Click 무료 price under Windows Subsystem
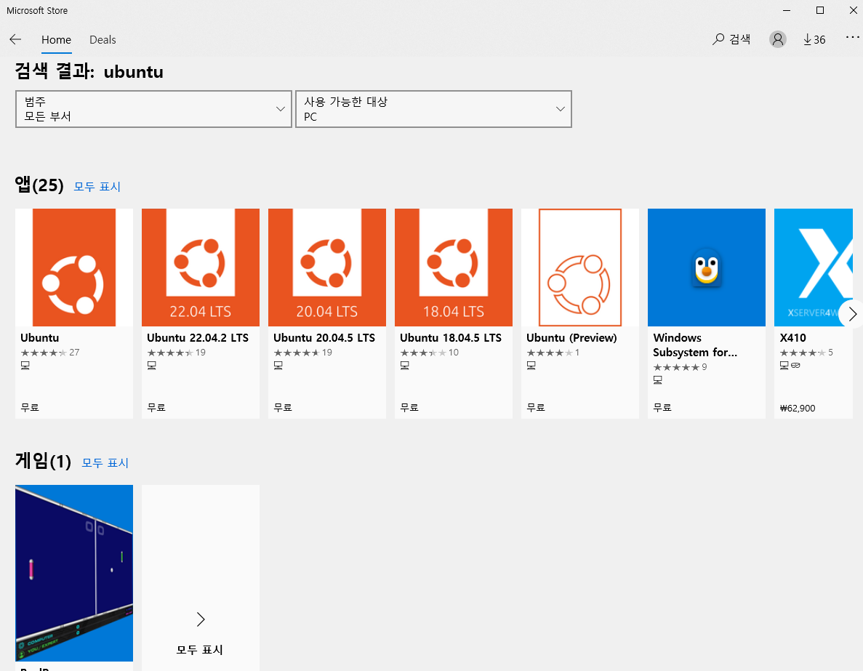The image size is (863, 671). click(662, 408)
